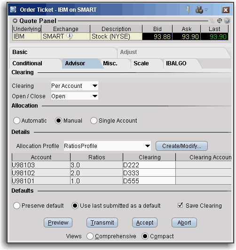Click the Stock (NYSE) description cell

tap(116, 36)
